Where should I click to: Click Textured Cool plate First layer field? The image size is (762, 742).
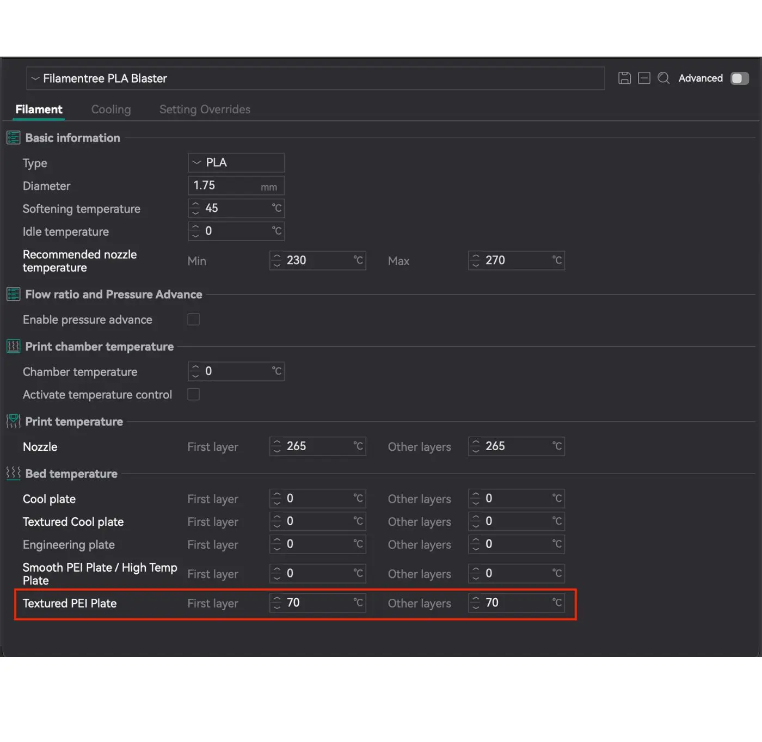318,522
